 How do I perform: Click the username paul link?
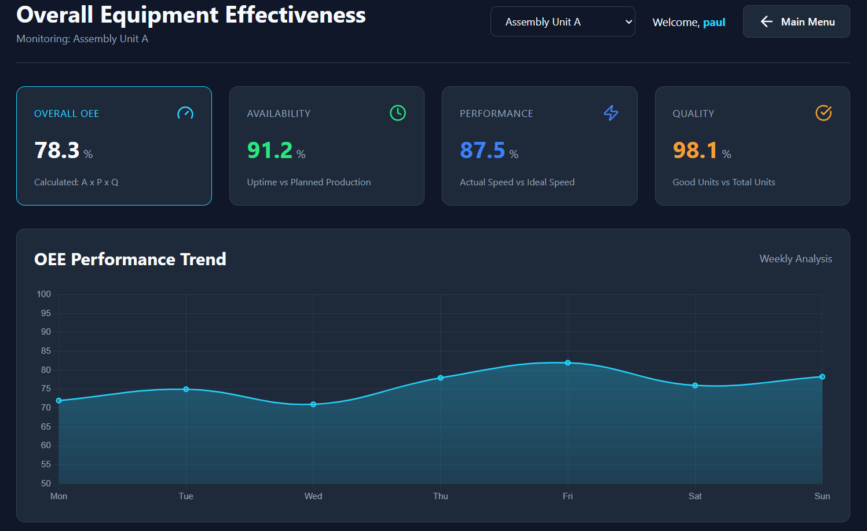point(714,22)
